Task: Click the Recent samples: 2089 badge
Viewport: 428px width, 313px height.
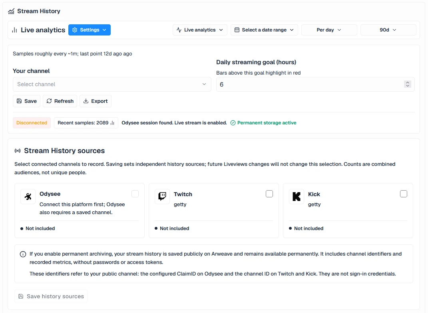Action: (x=86, y=123)
